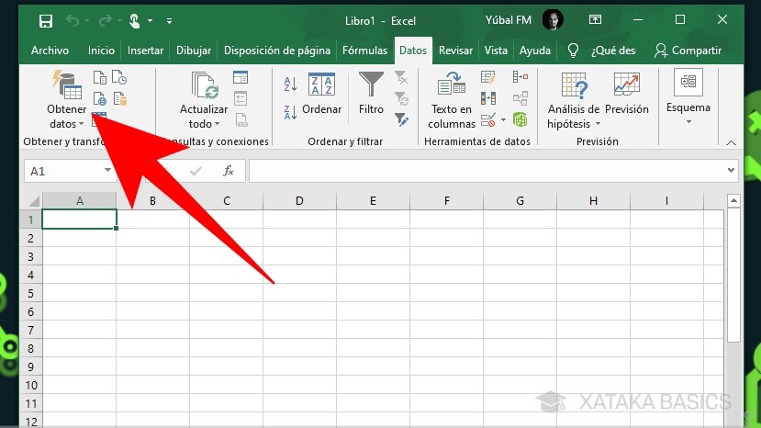Open the Ordenar sort dialog
The height and width of the screenshot is (428, 761).
(322, 94)
